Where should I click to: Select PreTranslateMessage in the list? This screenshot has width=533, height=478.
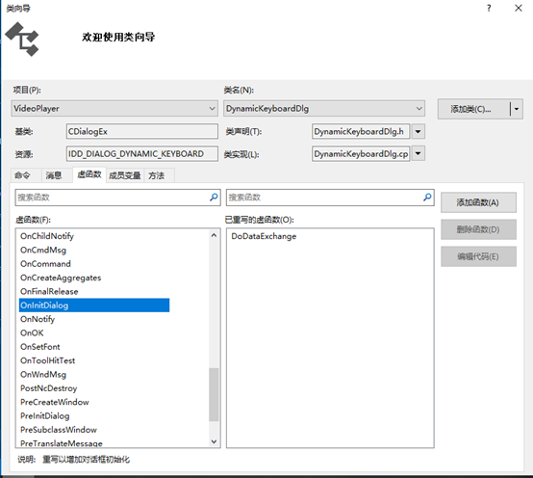[62, 443]
